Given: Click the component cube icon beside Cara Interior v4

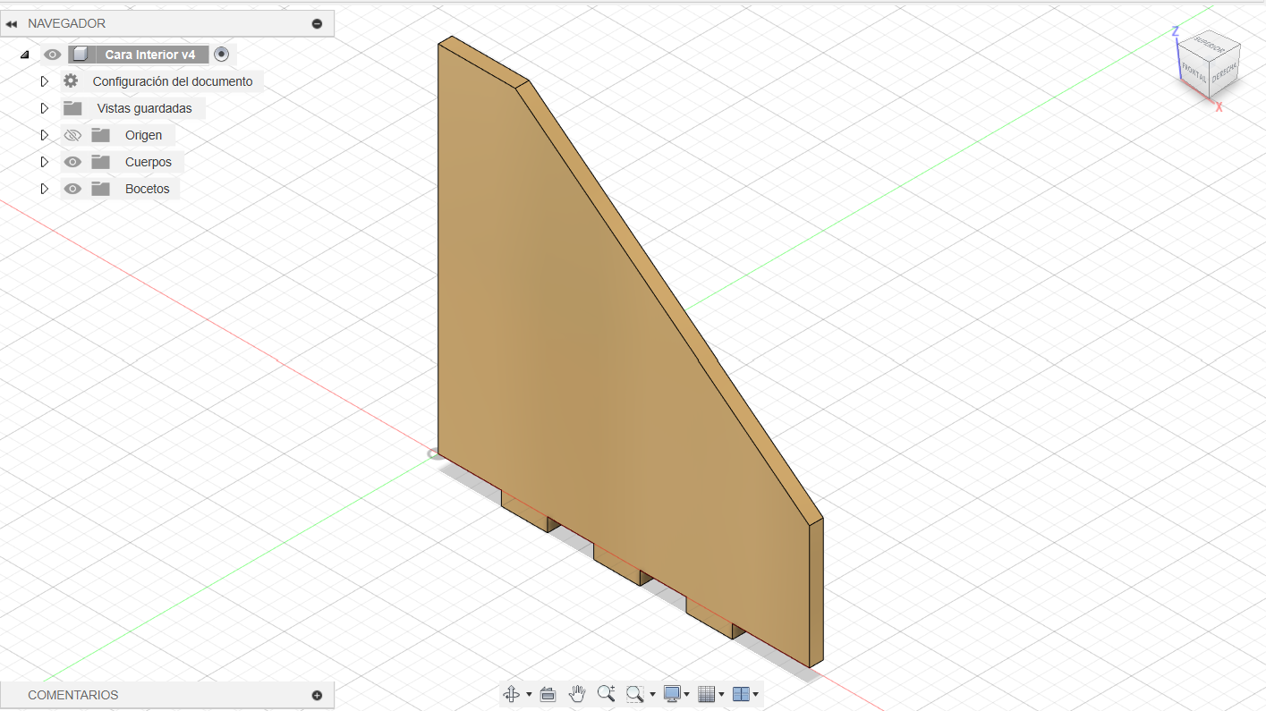Looking at the screenshot, I should click(81, 55).
